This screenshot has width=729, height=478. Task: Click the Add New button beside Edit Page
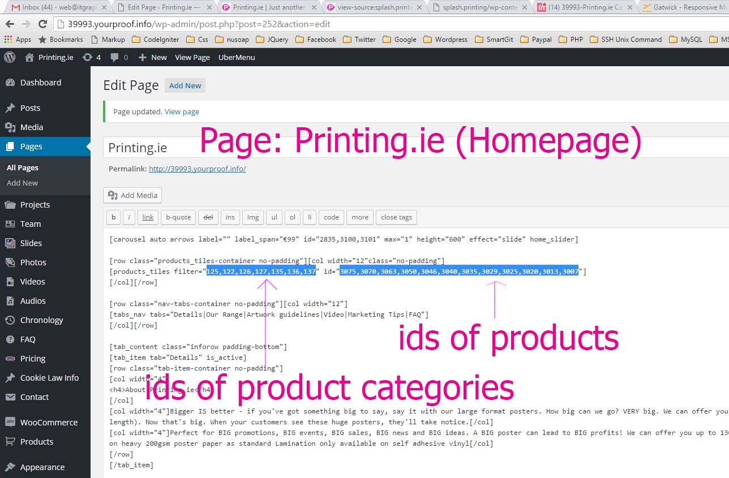[185, 86]
